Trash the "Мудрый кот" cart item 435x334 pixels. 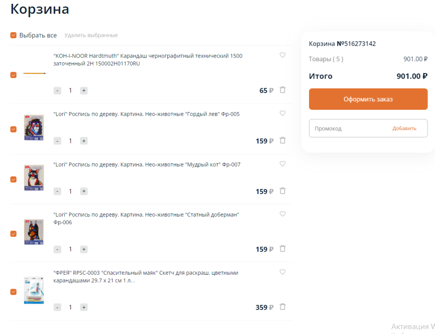tap(283, 191)
